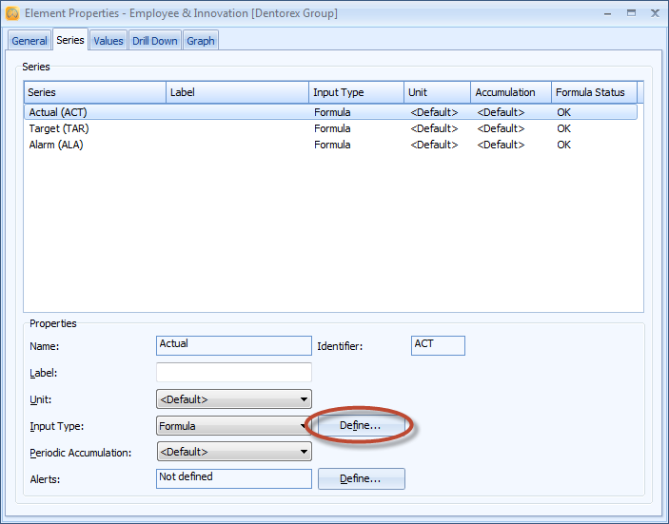Select the Target (TAR) series row
This screenshot has height=524, width=669.
click(59, 128)
